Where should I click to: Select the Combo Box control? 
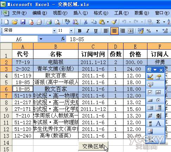[x=158, y=108]
